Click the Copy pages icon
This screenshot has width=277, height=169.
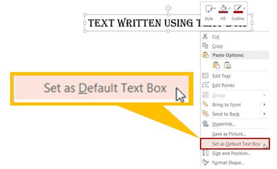tap(205, 46)
